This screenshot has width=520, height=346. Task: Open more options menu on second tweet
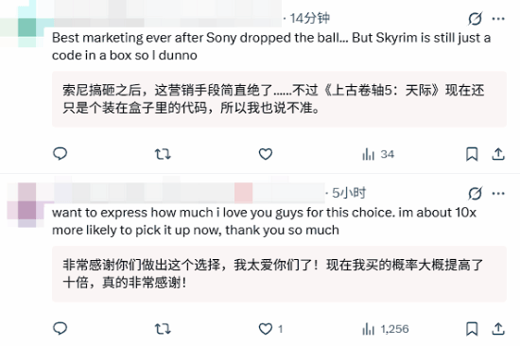click(498, 194)
